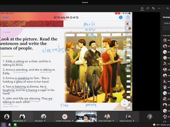Click the unlabeled avatar right of sukunya samerchur
This screenshot has height=127, width=170.
[150, 117]
